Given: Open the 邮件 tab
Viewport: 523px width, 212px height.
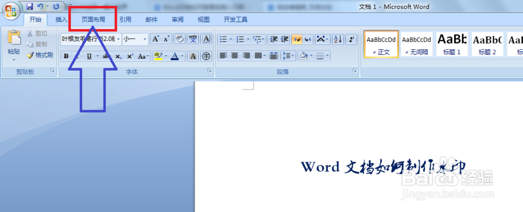Looking at the screenshot, I should pyautogui.click(x=152, y=20).
